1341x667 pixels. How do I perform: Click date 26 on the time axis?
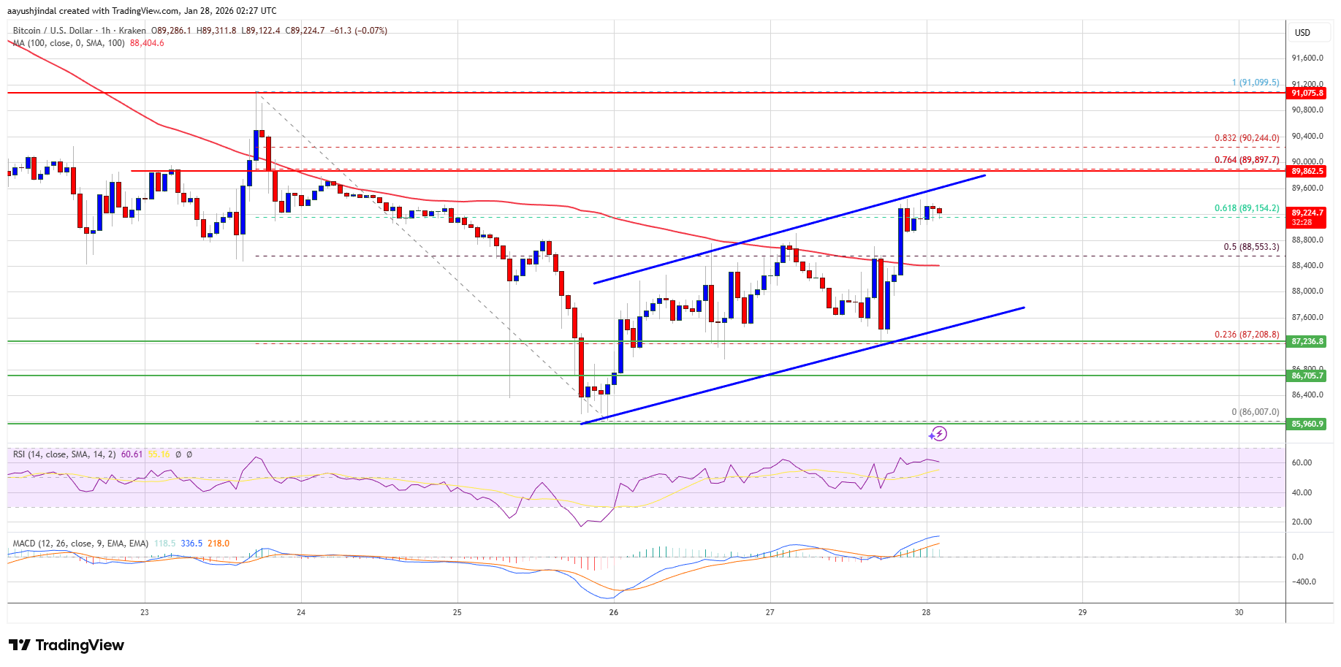click(613, 612)
